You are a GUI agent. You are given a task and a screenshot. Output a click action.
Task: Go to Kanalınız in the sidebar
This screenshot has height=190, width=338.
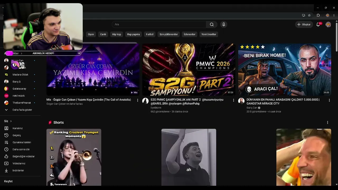tap(20, 128)
